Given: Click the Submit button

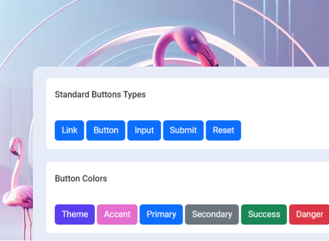Looking at the screenshot, I should coord(183,130).
